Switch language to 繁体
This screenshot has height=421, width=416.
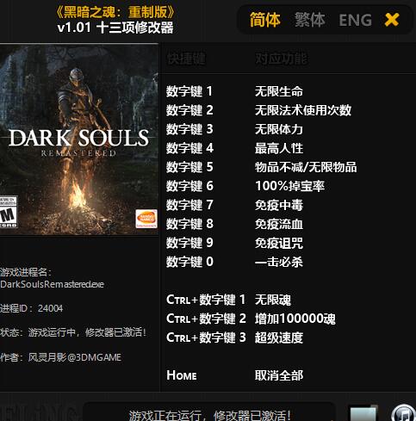309,20
